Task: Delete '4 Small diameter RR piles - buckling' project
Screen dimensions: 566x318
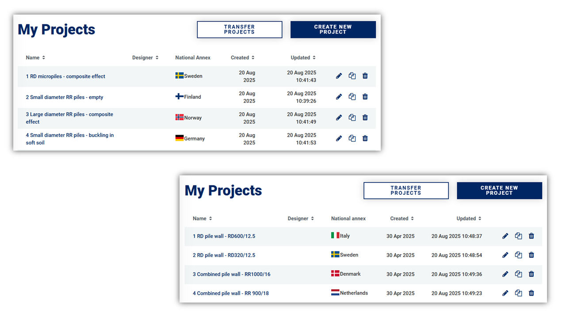Action: pyautogui.click(x=365, y=138)
